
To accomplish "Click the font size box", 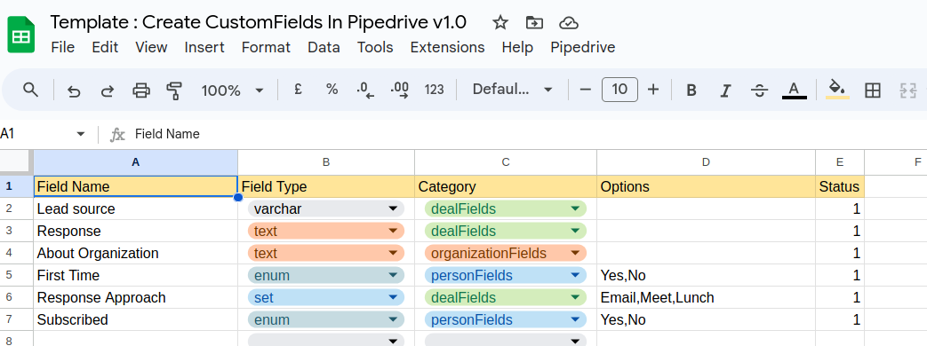I will coord(619,90).
